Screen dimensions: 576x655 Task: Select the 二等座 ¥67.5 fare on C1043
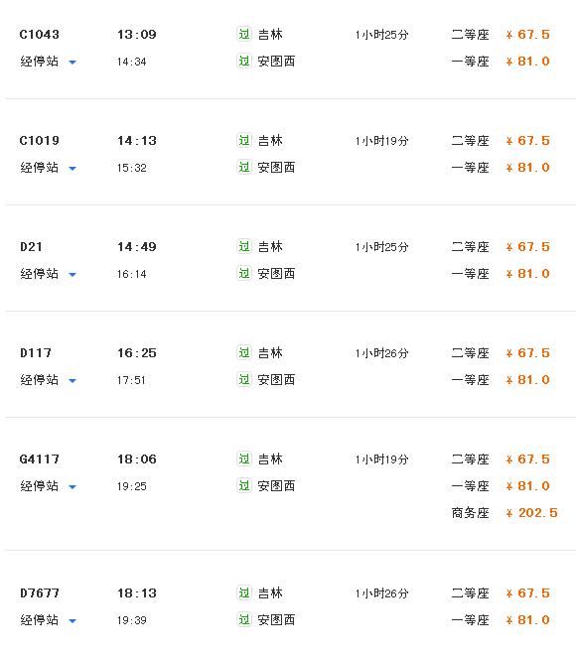[x=501, y=35]
